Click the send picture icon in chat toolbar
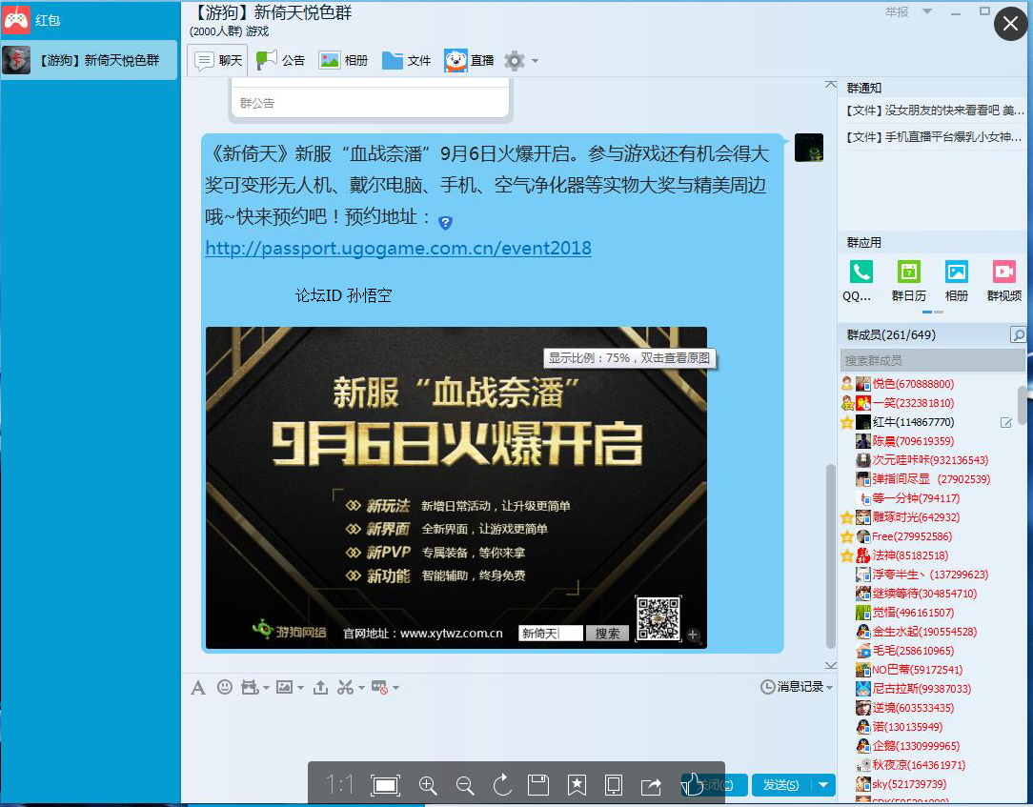 point(284,687)
